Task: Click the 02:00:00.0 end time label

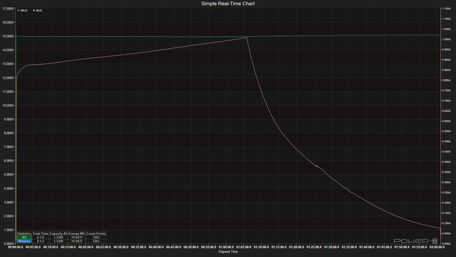Action: pos(437,247)
